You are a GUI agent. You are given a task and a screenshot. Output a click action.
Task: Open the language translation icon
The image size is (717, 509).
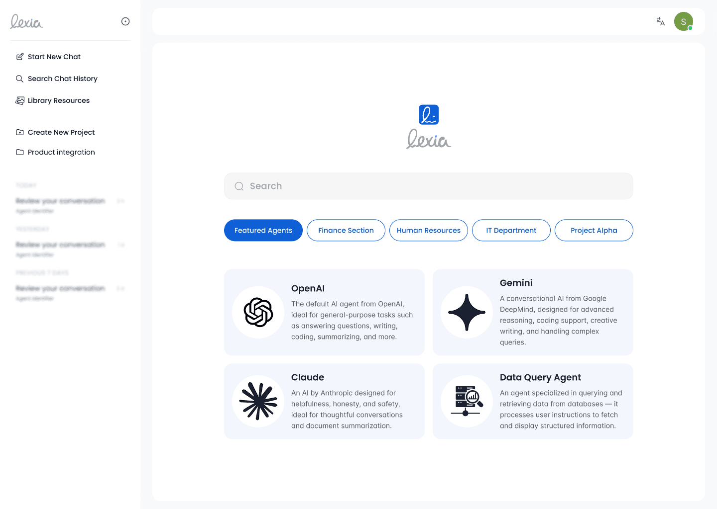point(661,21)
